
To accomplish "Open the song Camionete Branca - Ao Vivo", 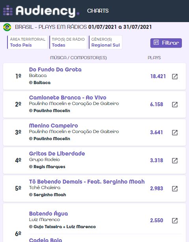I will (67, 98).
